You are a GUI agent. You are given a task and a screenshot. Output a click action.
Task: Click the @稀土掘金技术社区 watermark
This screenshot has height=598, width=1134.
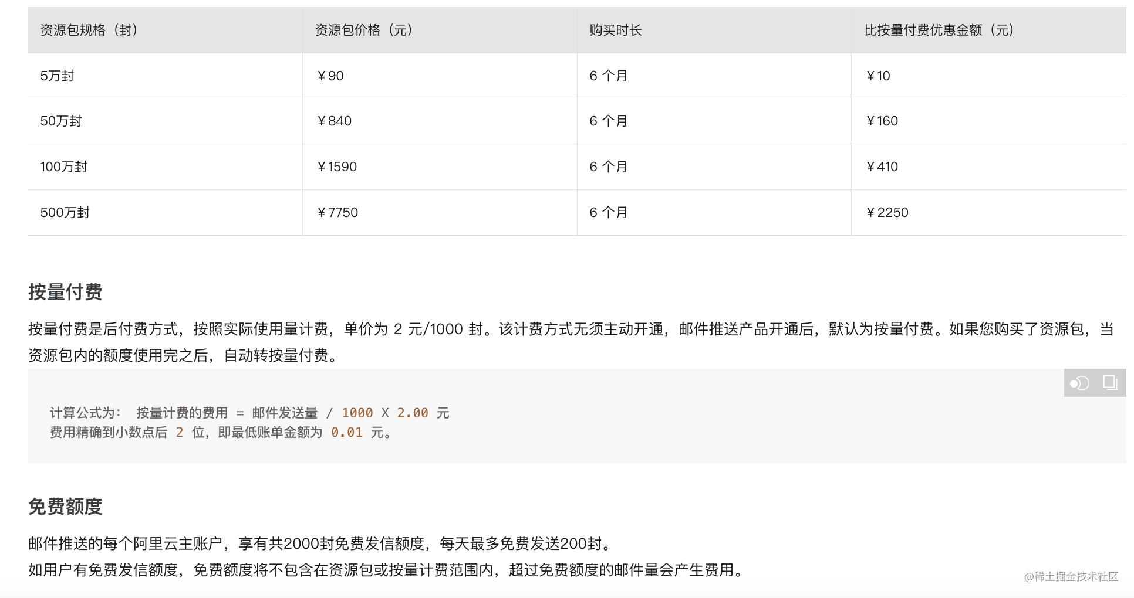coord(1071,576)
